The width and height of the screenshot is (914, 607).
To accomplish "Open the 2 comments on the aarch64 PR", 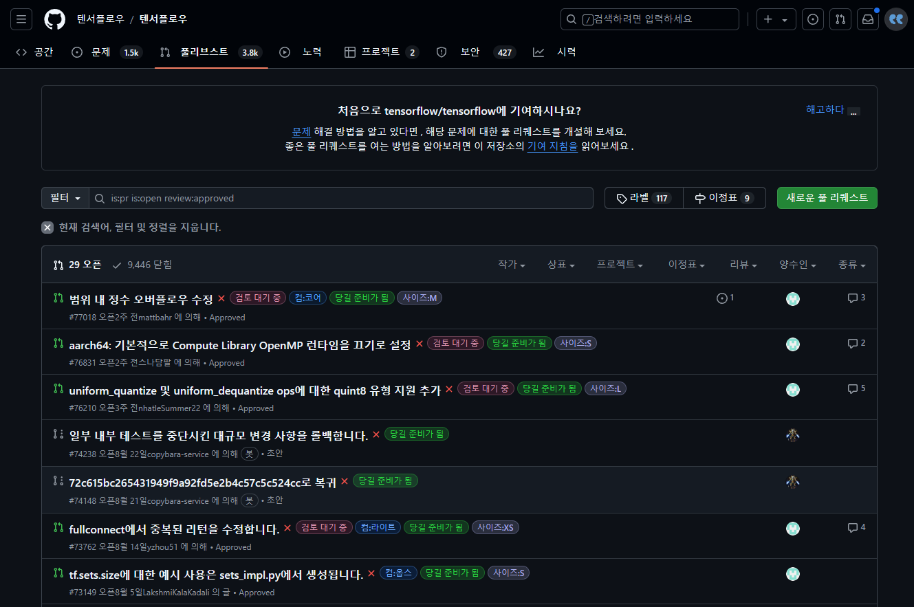I will pyautogui.click(x=856, y=343).
